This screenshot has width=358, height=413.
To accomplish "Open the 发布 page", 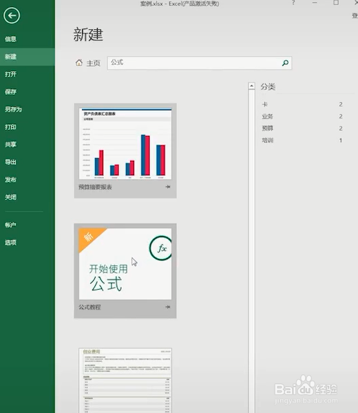I will (10, 180).
